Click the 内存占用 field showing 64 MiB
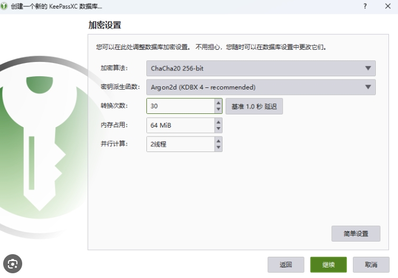 click(180, 125)
